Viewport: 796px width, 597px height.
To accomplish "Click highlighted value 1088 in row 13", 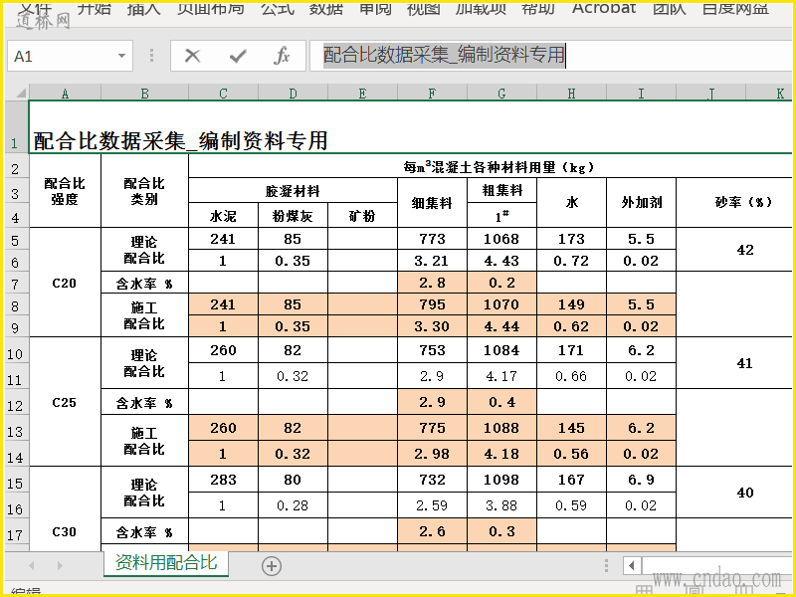I will (501, 428).
